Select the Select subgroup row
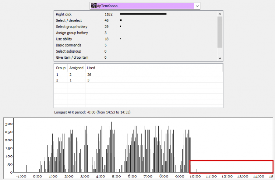Screen dimensions: 275x180 [136, 51]
